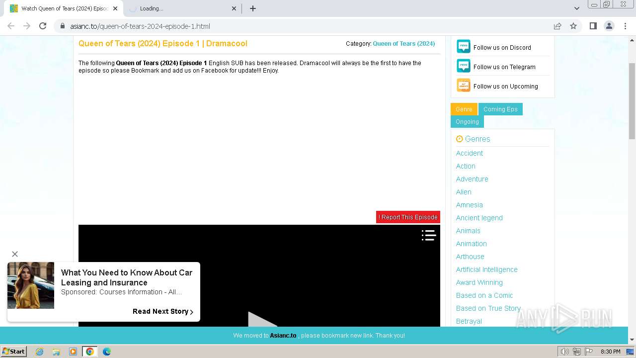Click the Telegram follow icon

pyautogui.click(x=463, y=66)
